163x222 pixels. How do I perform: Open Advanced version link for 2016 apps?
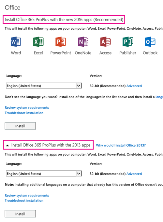134,86
